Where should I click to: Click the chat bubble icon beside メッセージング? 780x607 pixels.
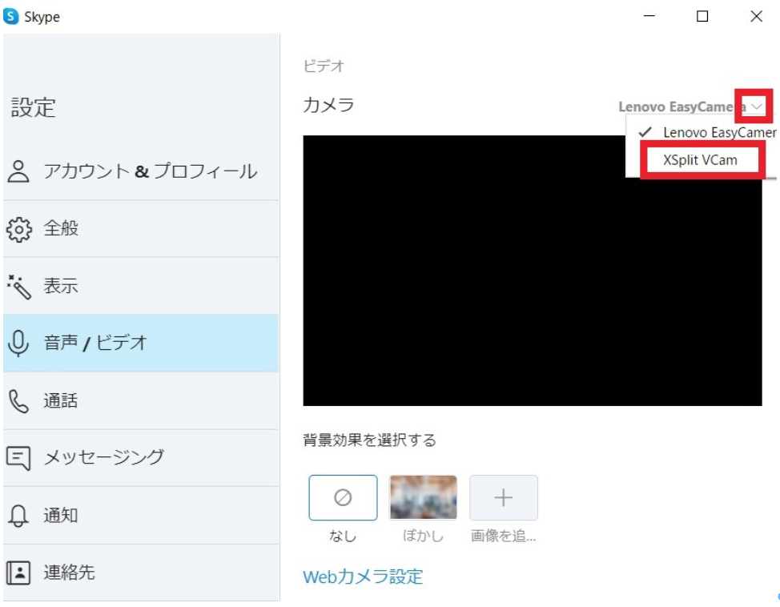click(19, 458)
